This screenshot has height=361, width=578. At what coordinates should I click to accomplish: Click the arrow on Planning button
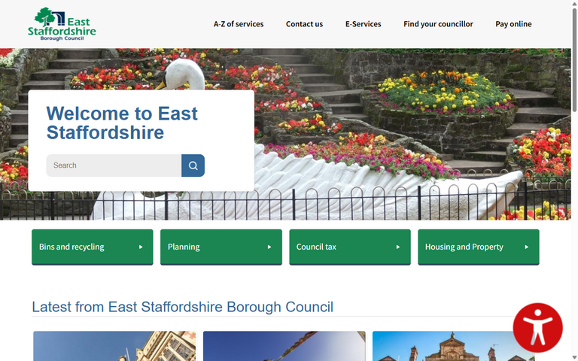[269, 247]
